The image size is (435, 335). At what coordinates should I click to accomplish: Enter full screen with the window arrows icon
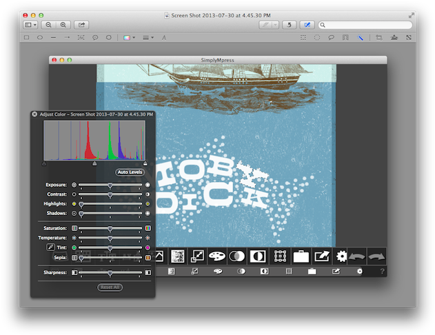point(411,16)
